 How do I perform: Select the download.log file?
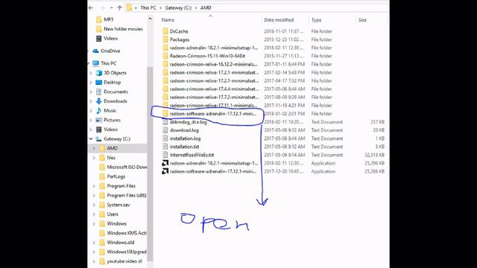[184, 130]
